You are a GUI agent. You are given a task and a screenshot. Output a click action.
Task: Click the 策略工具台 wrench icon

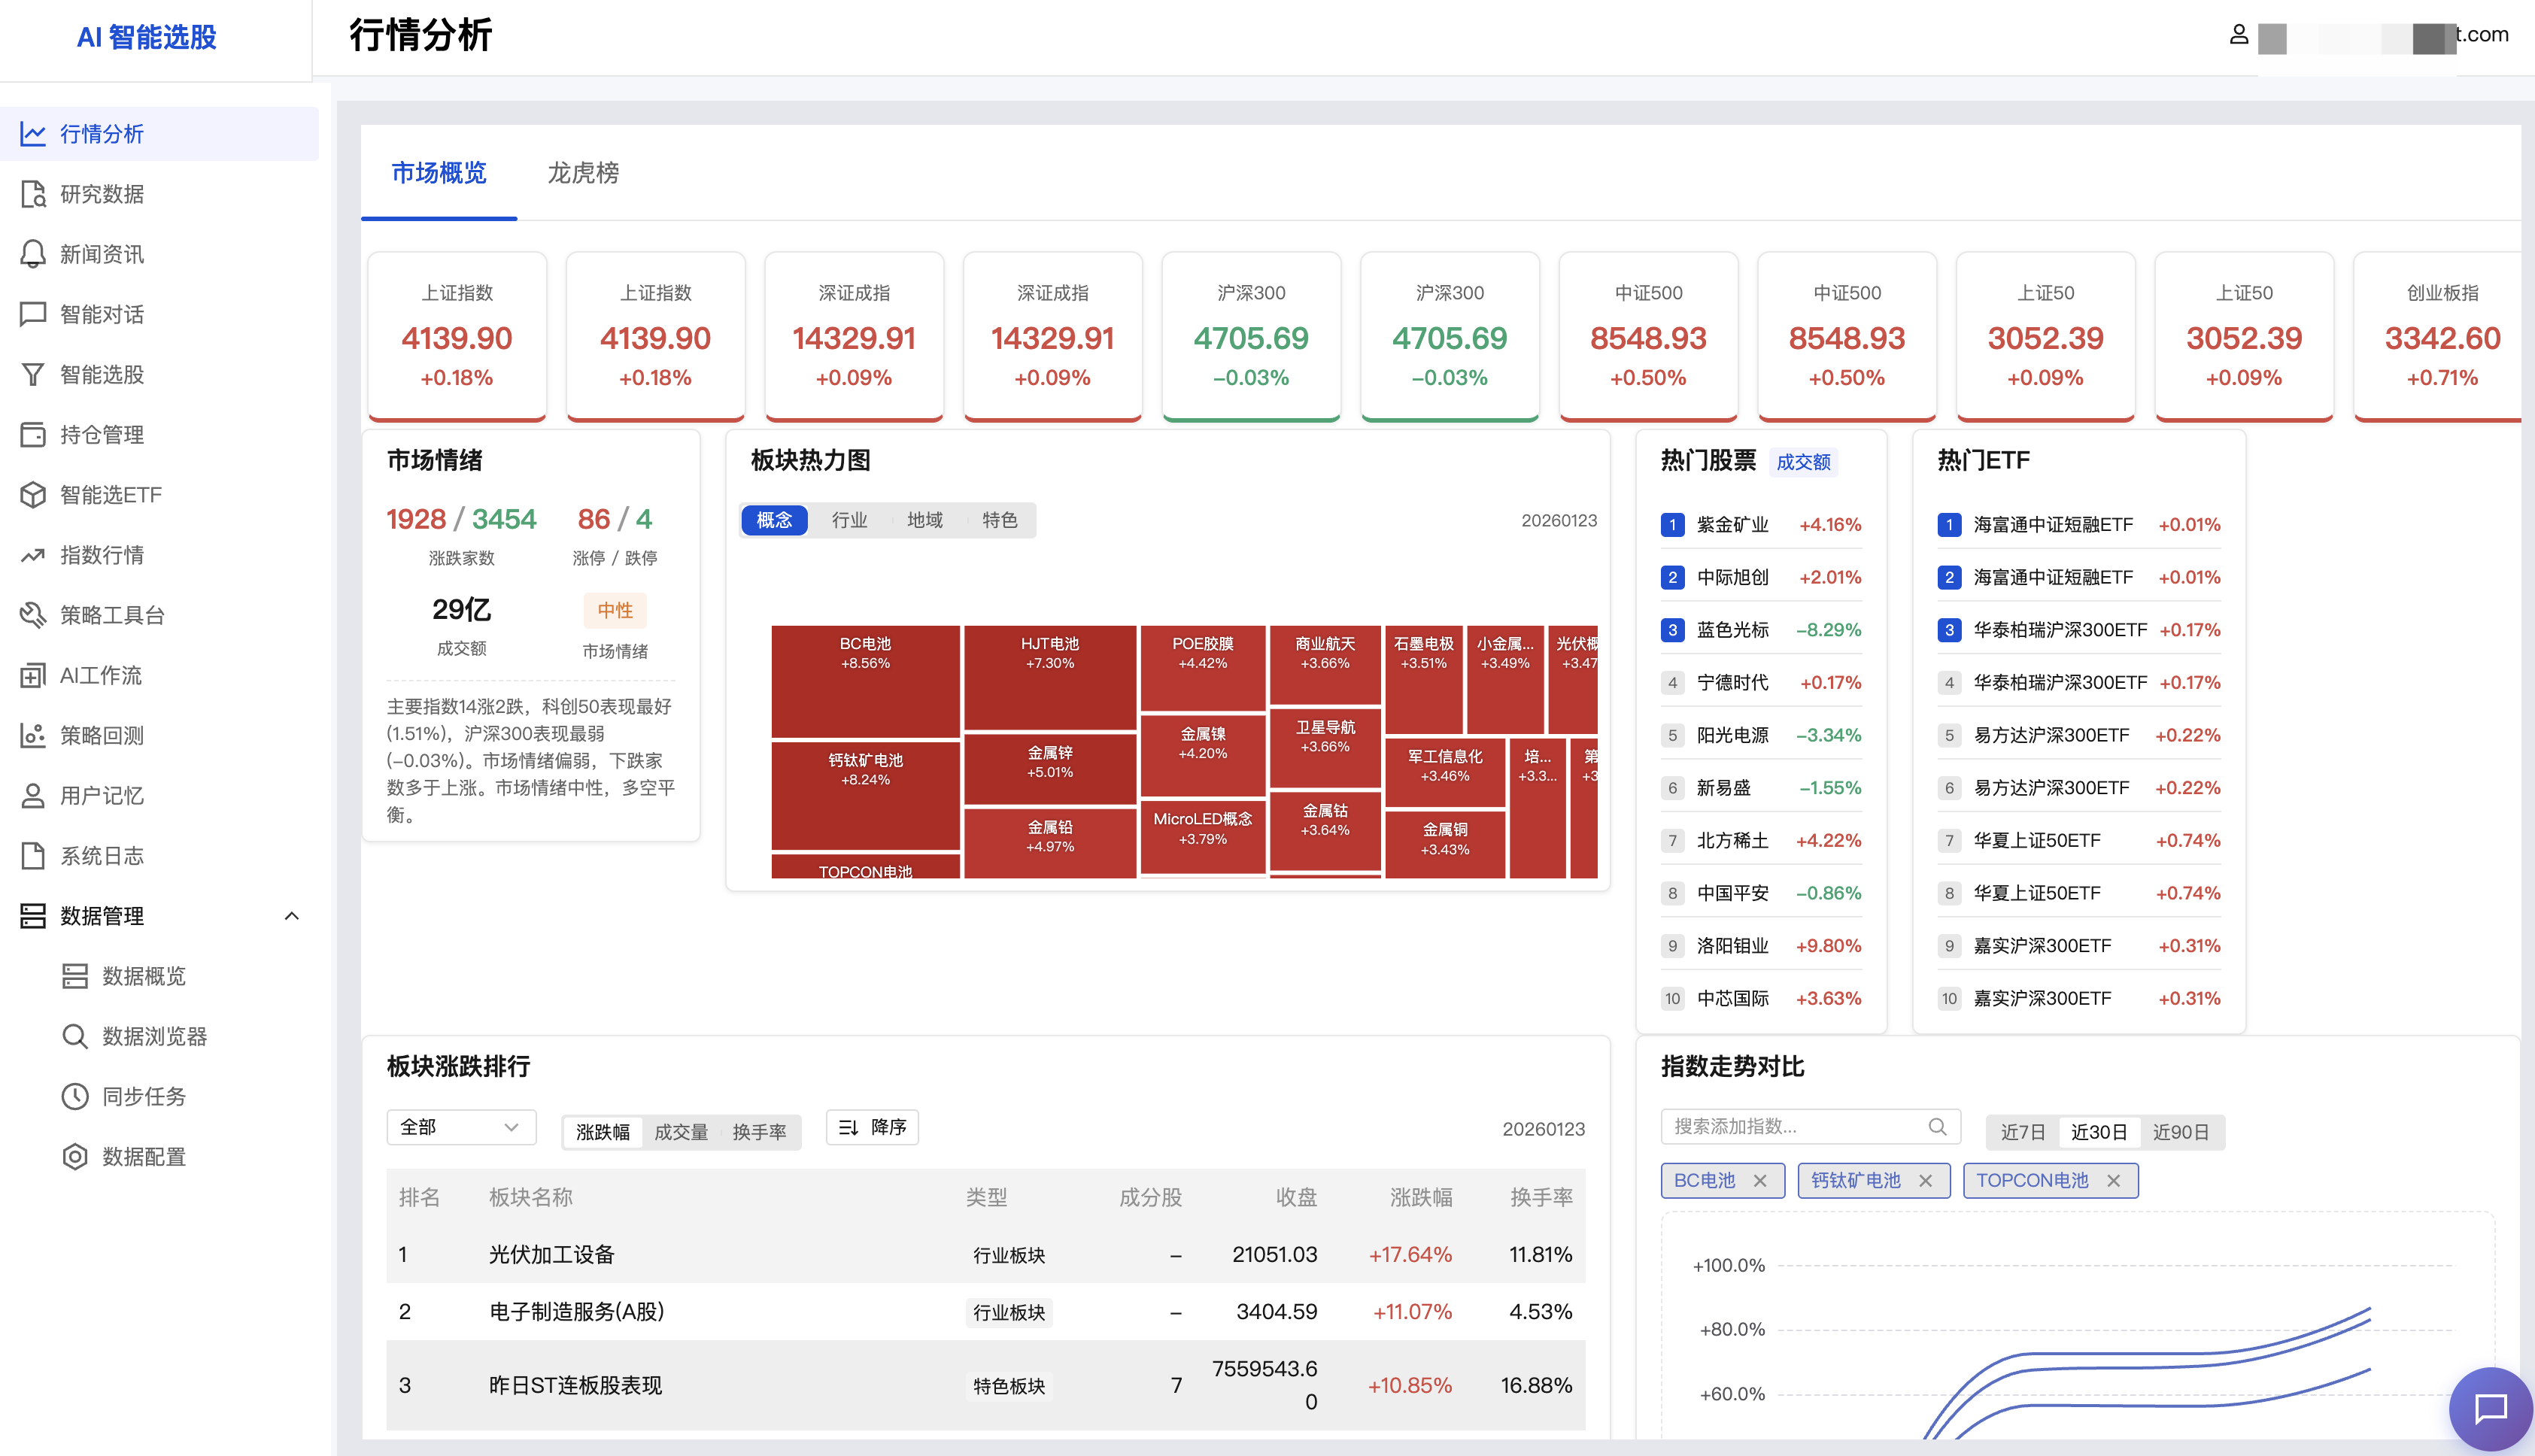(33, 615)
